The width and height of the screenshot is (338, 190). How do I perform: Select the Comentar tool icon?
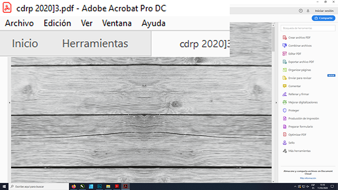pyautogui.click(x=285, y=86)
